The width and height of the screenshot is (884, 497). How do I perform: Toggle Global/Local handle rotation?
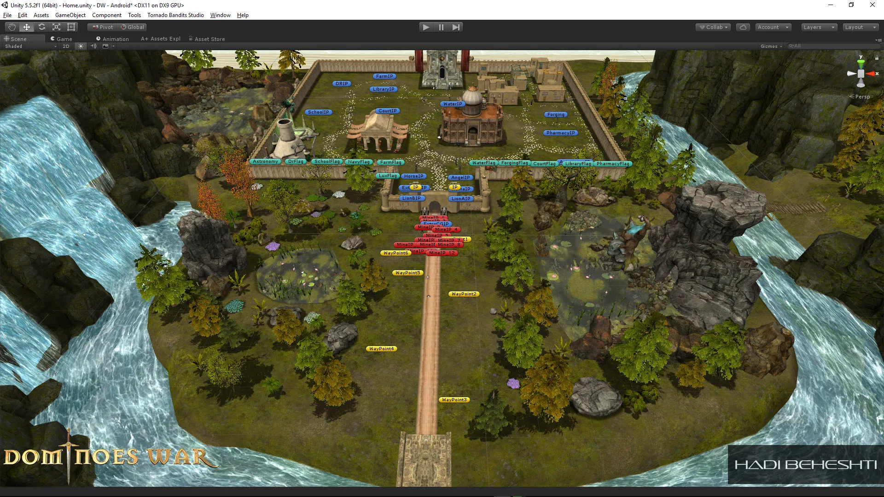pyautogui.click(x=132, y=27)
